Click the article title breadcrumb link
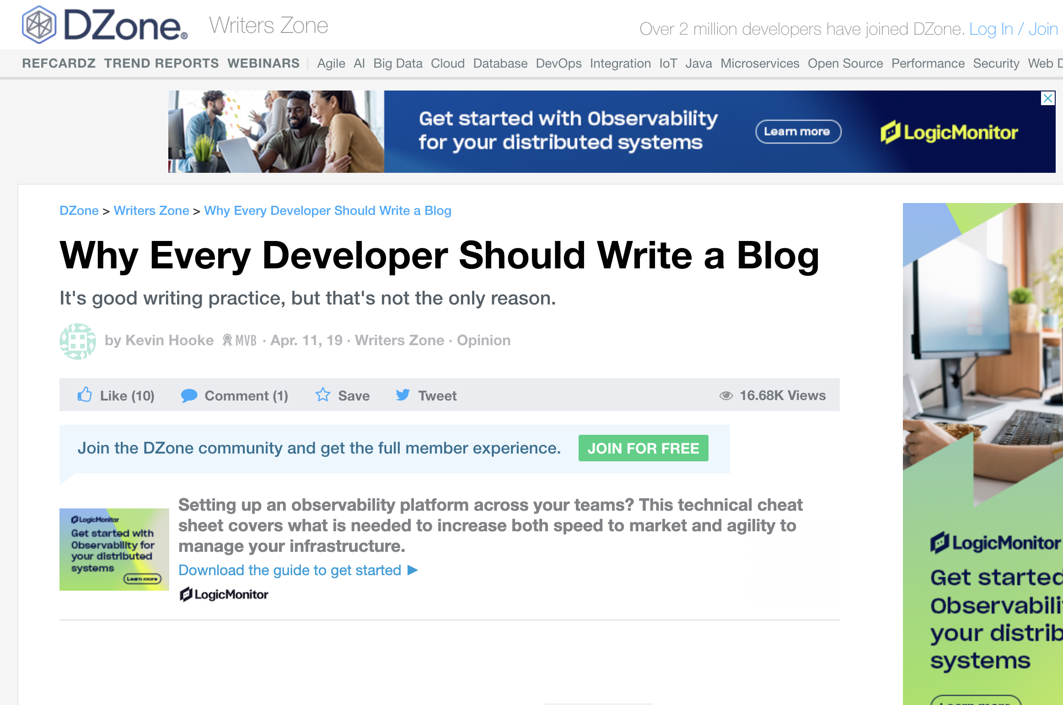The height and width of the screenshot is (705, 1063). tap(327, 210)
